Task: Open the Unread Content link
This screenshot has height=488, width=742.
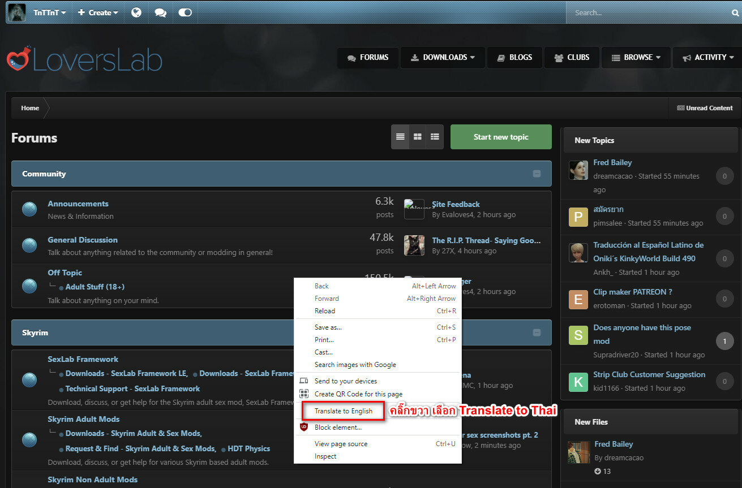Action: (x=705, y=108)
